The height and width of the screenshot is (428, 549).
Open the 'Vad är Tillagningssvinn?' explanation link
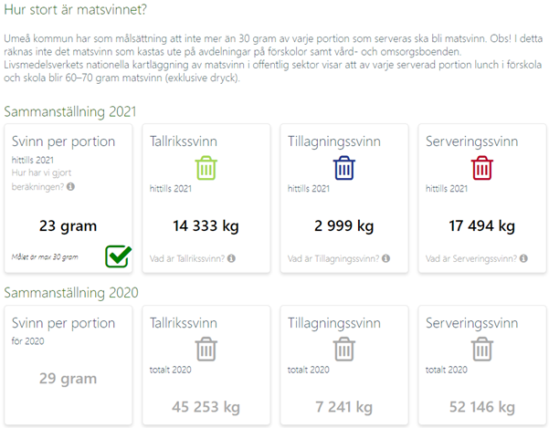[333, 259]
